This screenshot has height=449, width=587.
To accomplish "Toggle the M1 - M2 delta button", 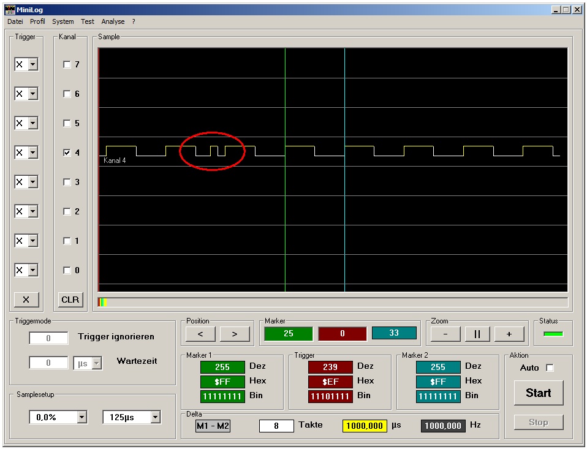I will [x=213, y=426].
